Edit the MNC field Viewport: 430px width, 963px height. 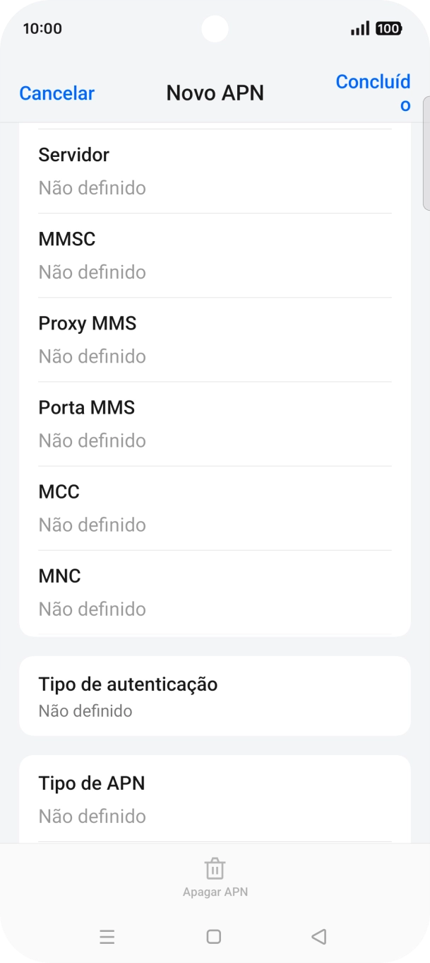[215, 592]
